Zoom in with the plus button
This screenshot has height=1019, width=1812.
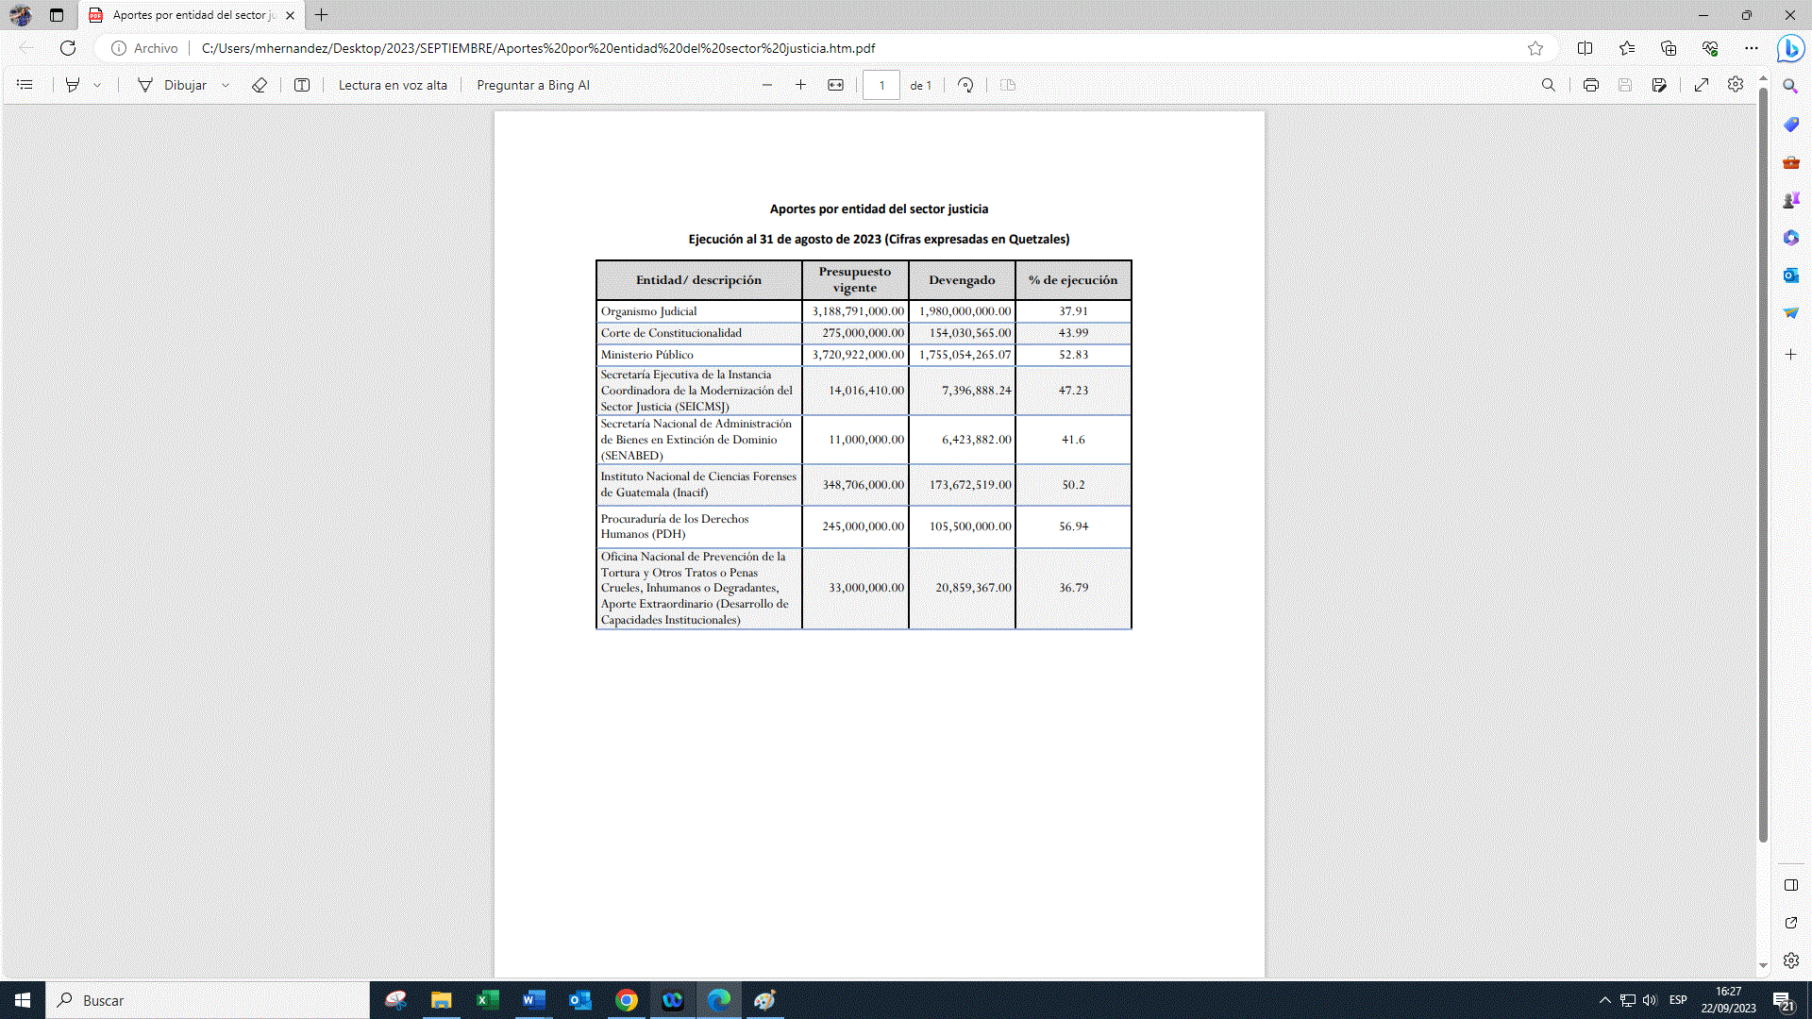801,85
